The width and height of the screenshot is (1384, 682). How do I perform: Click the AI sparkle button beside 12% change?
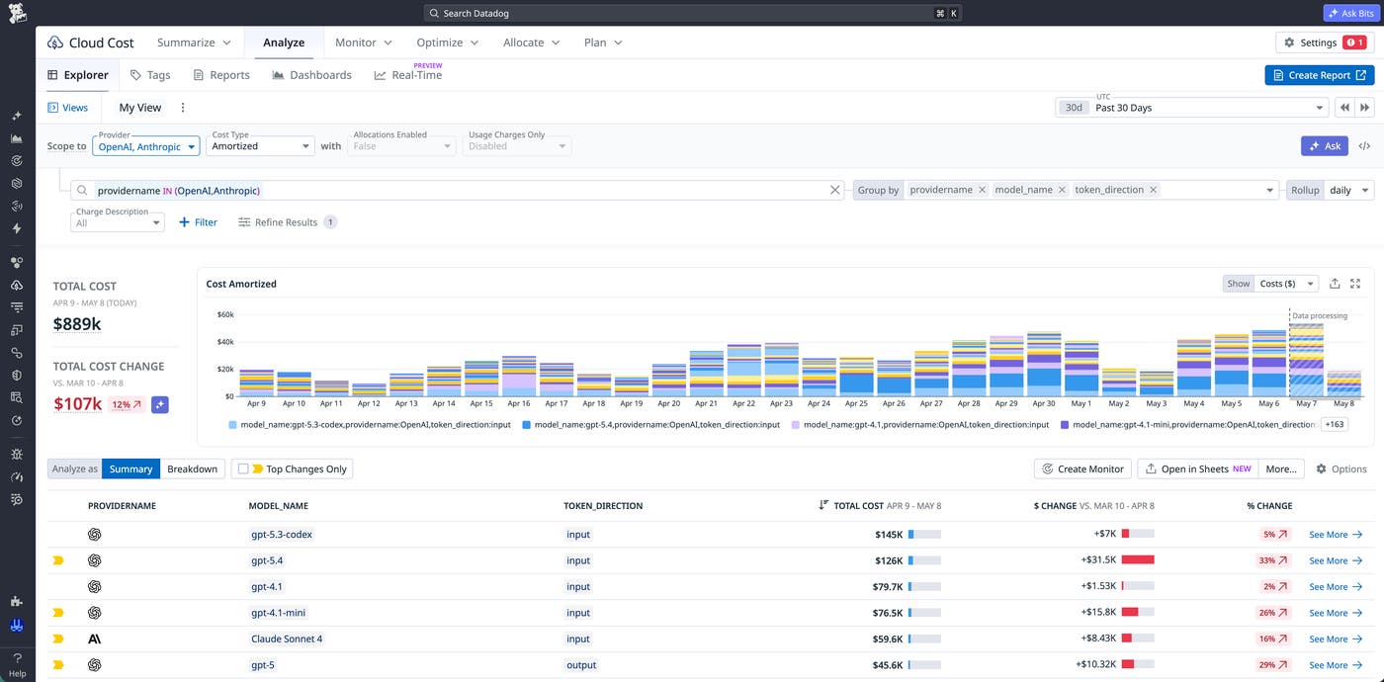(159, 404)
